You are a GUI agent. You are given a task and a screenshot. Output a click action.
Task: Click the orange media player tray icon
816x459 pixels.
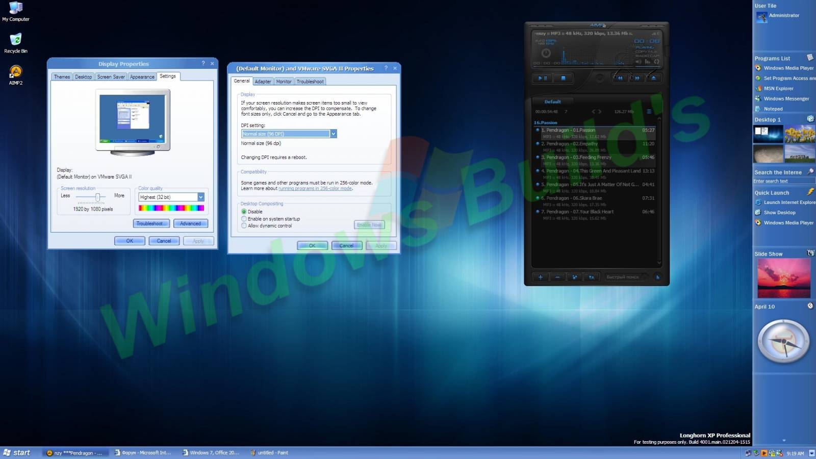(763, 453)
